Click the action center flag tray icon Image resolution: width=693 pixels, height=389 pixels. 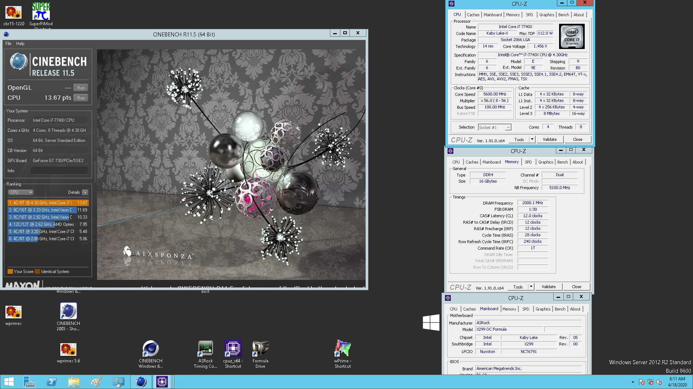click(641, 382)
